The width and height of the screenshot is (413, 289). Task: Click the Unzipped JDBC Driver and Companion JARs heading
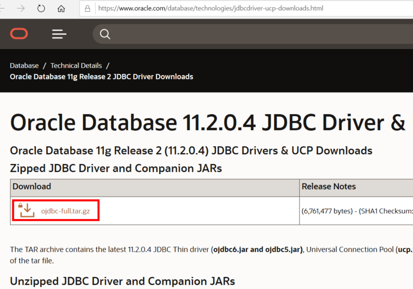pyautogui.click(x=122, y=282)
